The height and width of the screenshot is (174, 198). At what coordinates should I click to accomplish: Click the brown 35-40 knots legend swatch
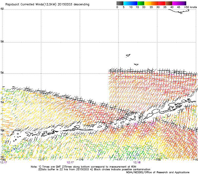click(169, 3)
